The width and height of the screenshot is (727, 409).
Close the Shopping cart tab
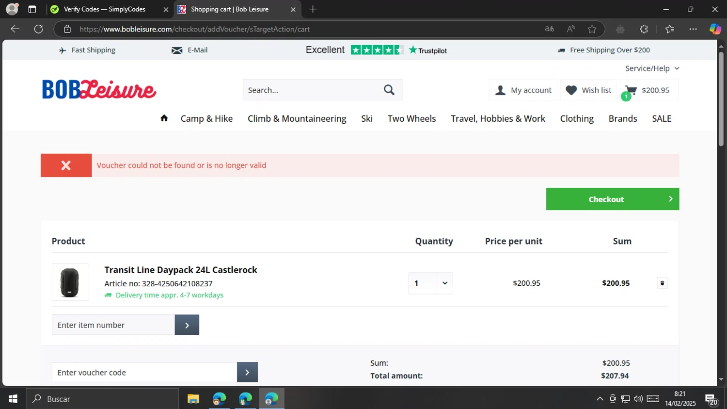pyautogui.click(x=293, y=9)
